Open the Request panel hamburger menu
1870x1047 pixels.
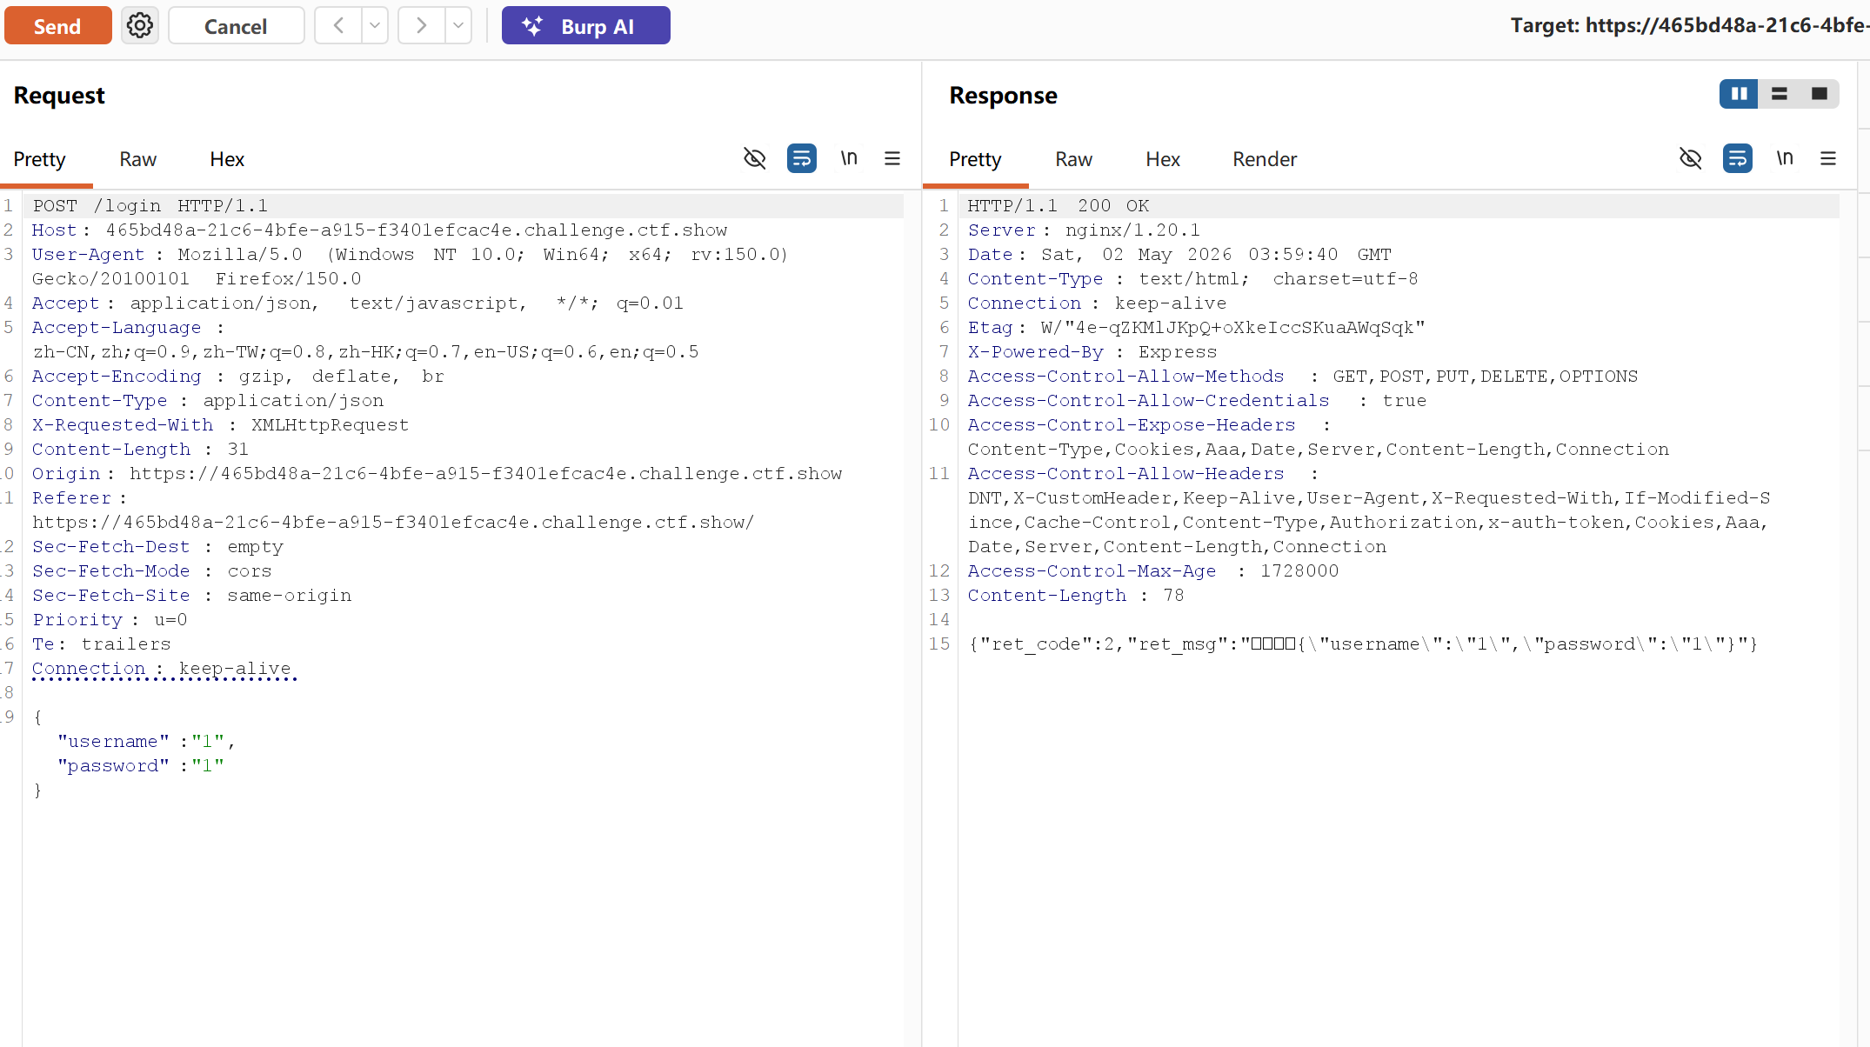click(892, 158)
